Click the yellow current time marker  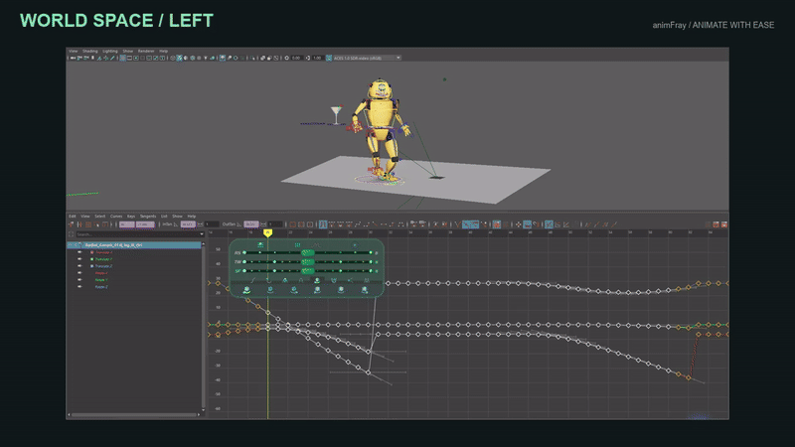click(x=267, y=232)
